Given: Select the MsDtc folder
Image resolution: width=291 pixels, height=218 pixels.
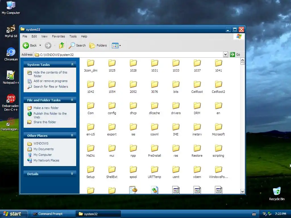Looking at the screenshot, I should pos(91,151).
